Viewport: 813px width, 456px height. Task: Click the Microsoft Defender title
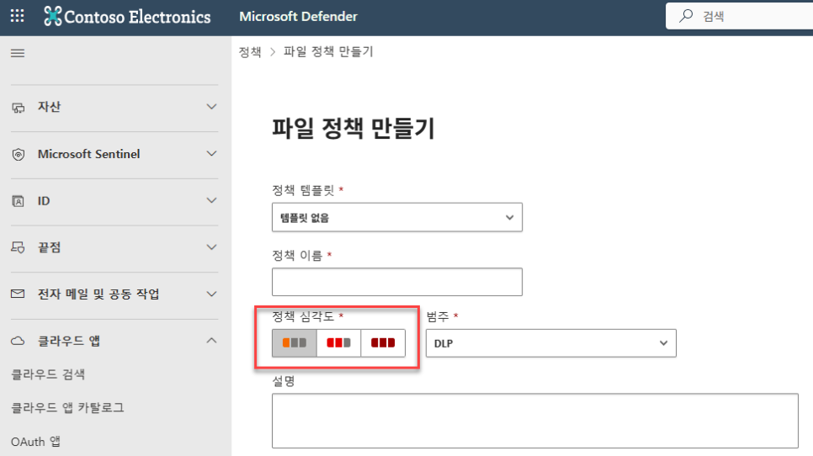pyautogui.click(x=298, y=17)
